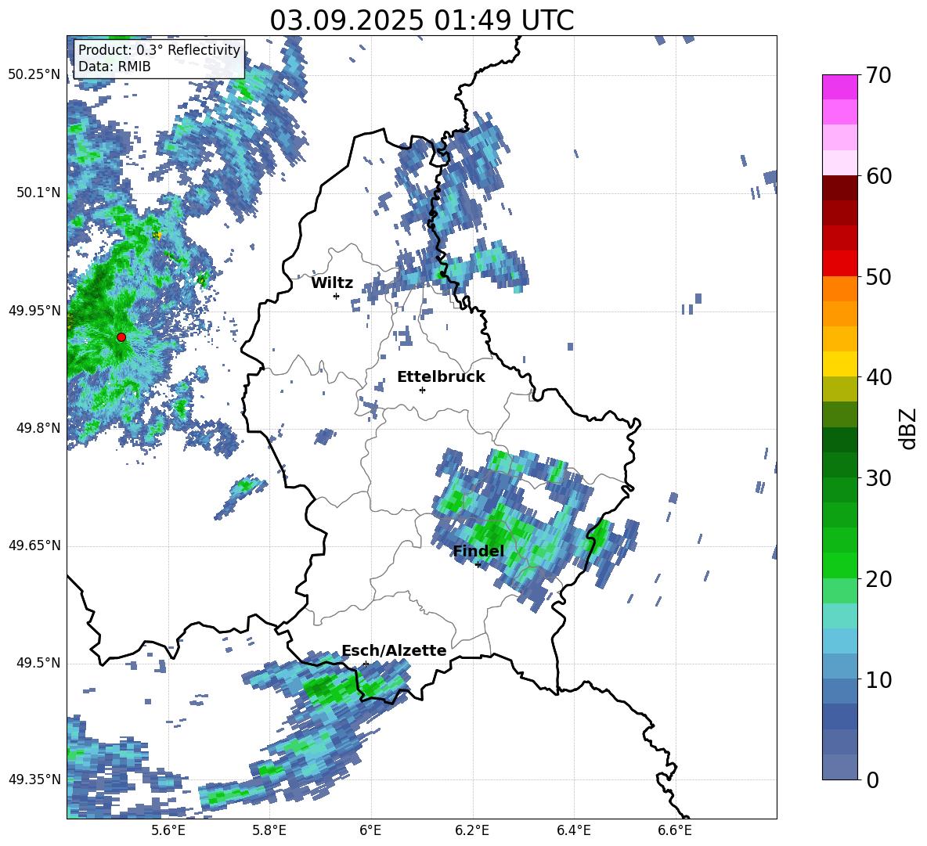The width and height of the screenshot is (927, 846).
Task: Click the colorbar tick label 0
Action: tap(872, 780)
